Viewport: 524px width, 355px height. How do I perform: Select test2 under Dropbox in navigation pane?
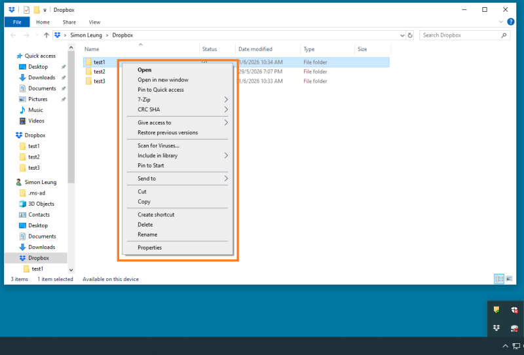(34, 157)
